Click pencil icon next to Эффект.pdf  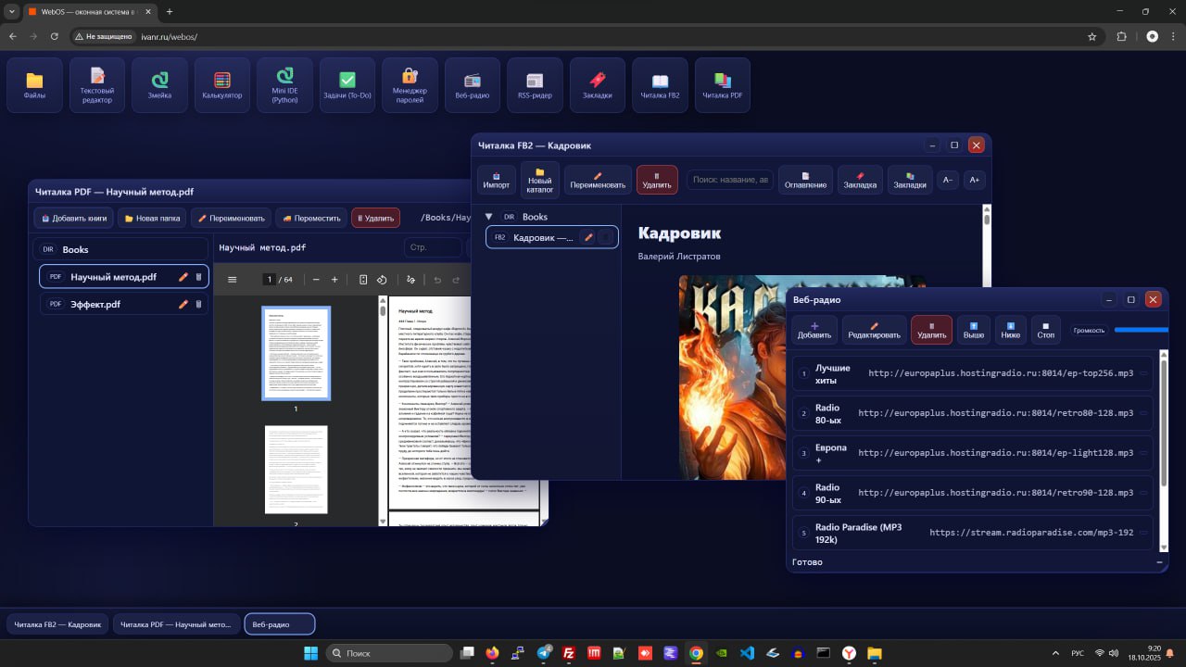(183, 304)
